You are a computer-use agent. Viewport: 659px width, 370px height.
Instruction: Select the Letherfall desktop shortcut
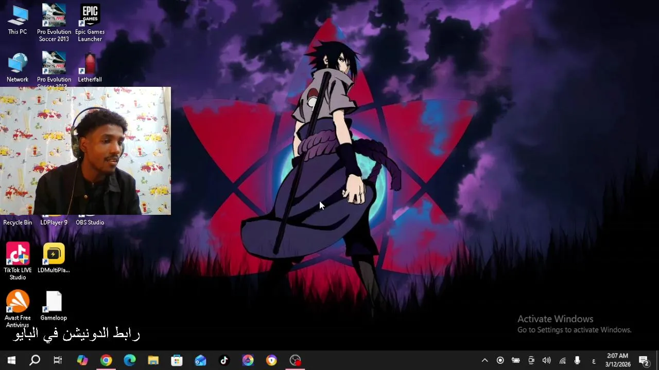(90, 67)
